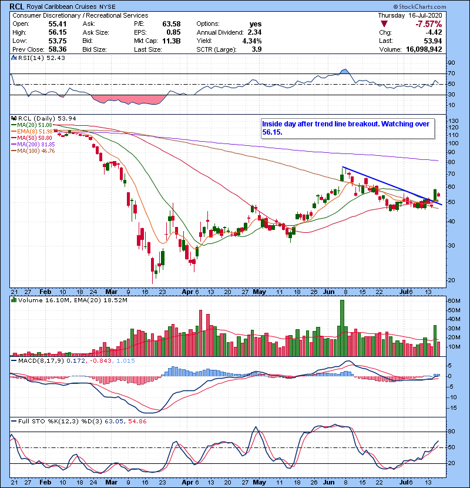Click the Yield value 4.34%

pos(252,41)
